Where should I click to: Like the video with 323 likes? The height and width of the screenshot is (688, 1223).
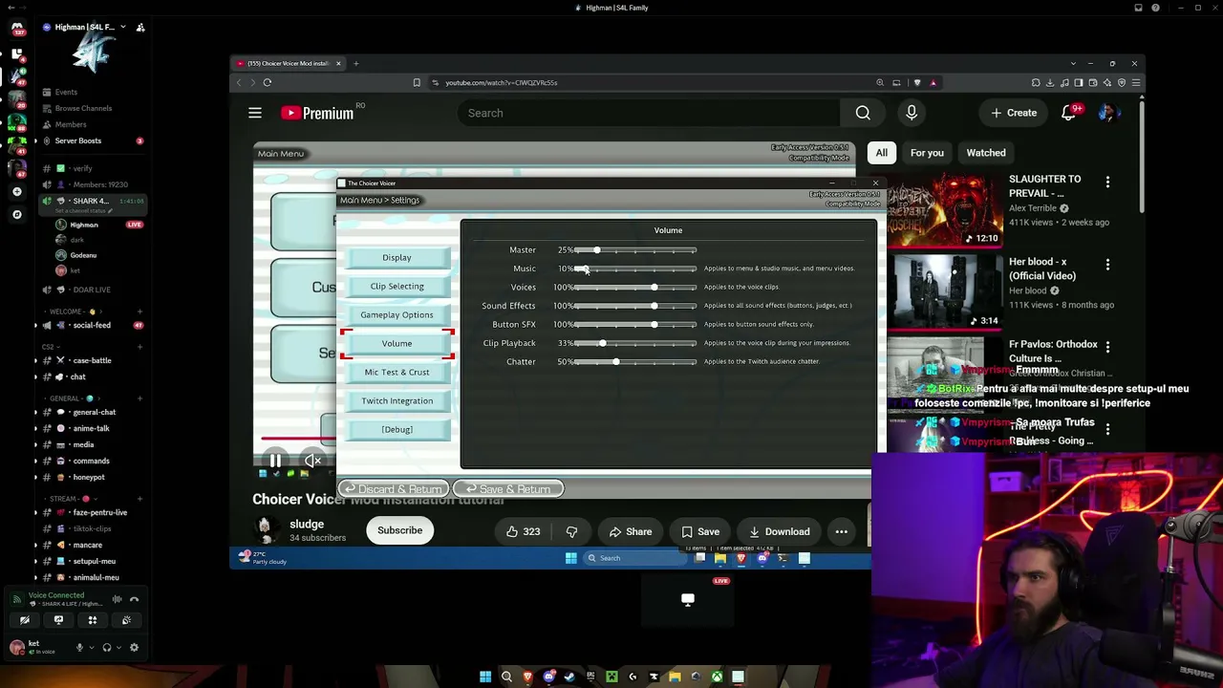point(524,531)
